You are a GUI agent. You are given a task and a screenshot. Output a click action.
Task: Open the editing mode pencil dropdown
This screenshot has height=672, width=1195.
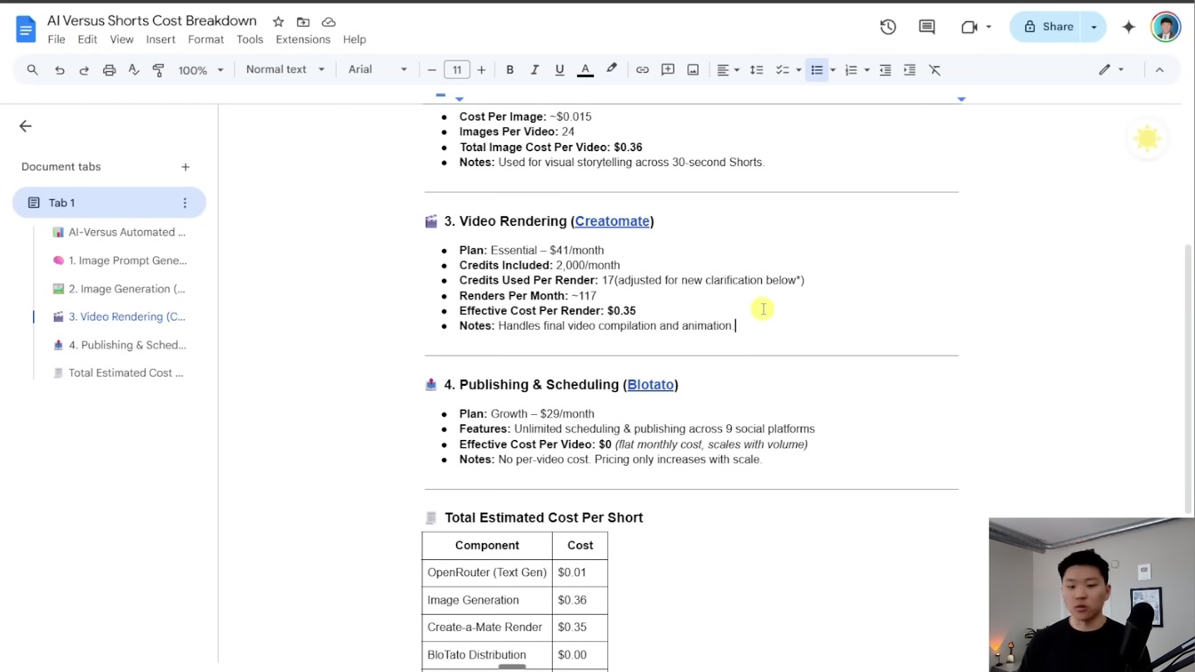[1111, 69]
